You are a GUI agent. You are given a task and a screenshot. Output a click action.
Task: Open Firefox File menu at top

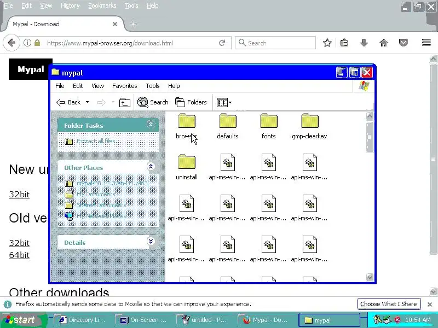pyautogui.click(x=8, y=5)
